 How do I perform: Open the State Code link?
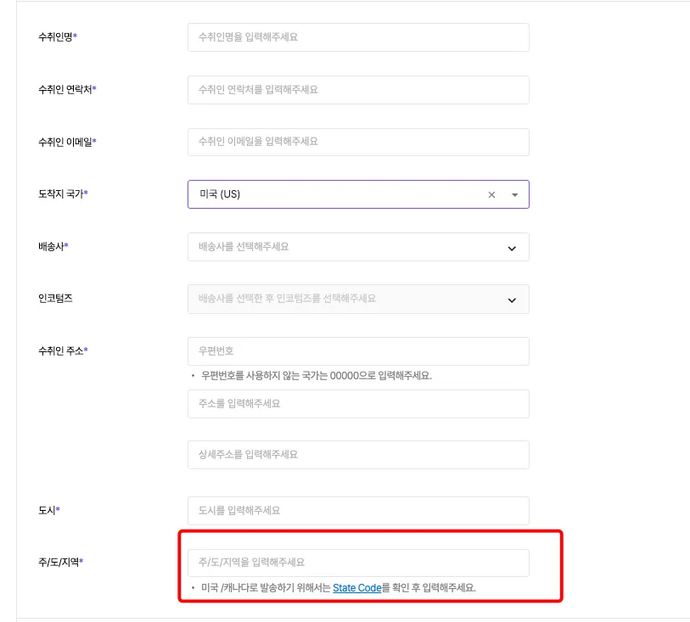(356, 587)
